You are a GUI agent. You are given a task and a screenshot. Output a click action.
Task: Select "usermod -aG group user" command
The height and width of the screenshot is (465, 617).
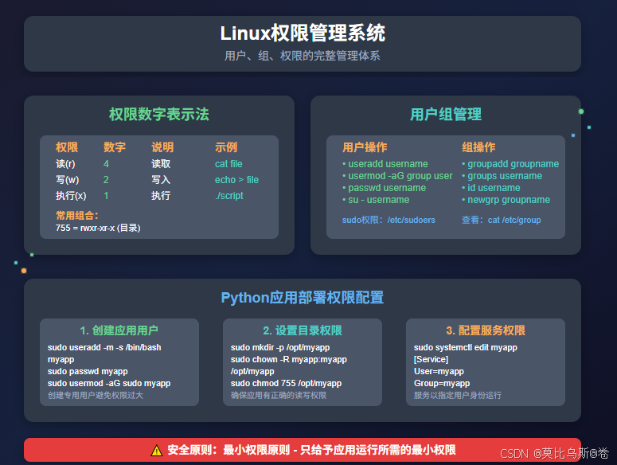pyautogui.click(x=397, y=176)
